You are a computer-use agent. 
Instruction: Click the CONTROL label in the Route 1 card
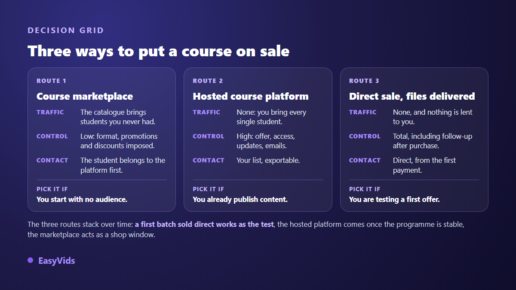click(x=52, y=136)
